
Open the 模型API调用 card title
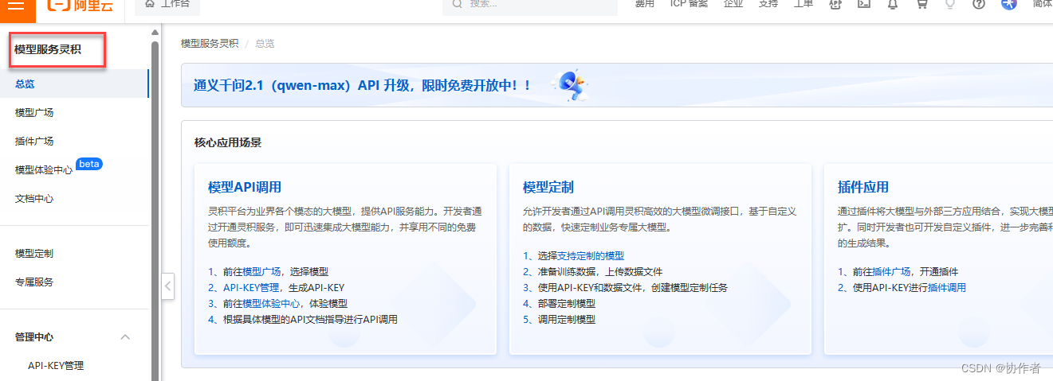(245, 188)
